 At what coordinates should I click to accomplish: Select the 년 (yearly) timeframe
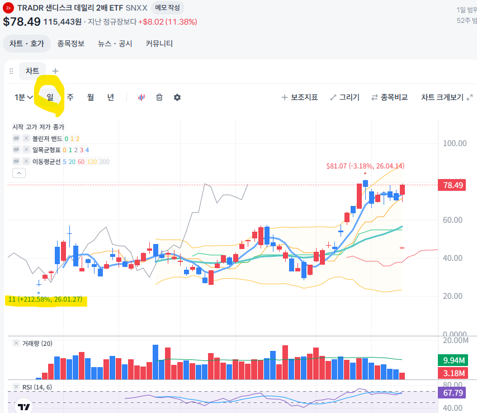(x=110, y=97)
